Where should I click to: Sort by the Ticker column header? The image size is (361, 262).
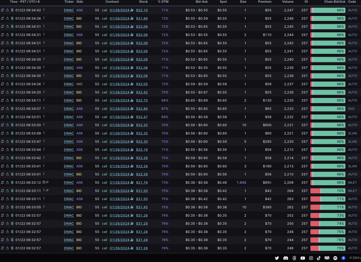[x=69, y=2]
